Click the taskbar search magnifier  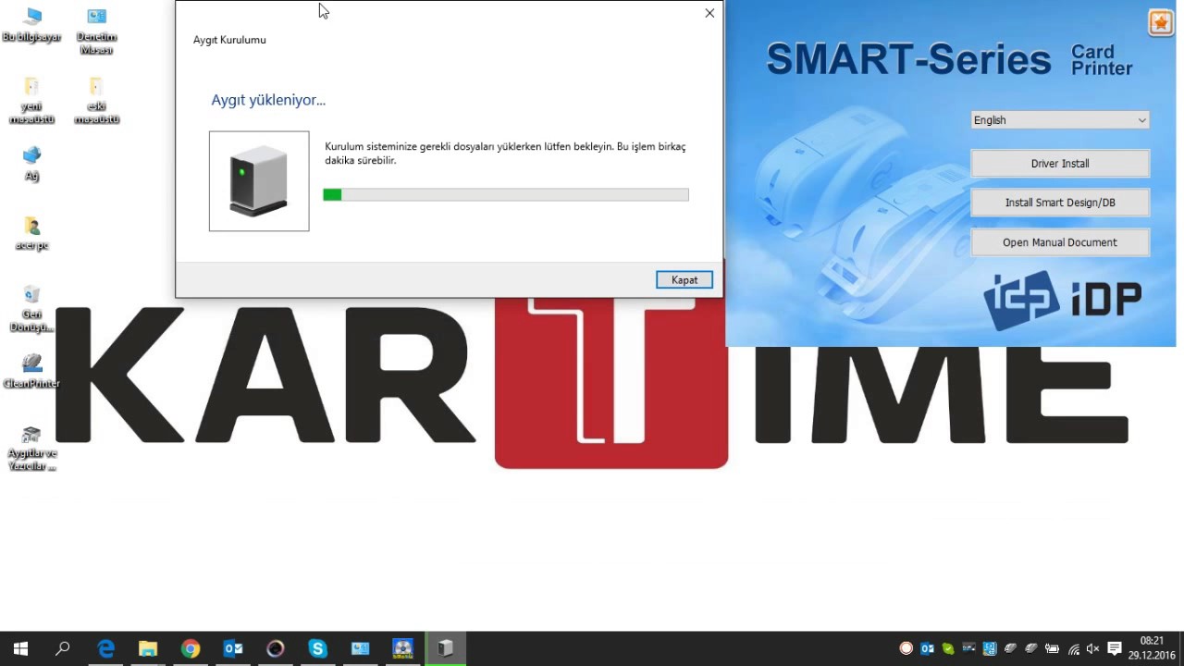click(63, 648)
